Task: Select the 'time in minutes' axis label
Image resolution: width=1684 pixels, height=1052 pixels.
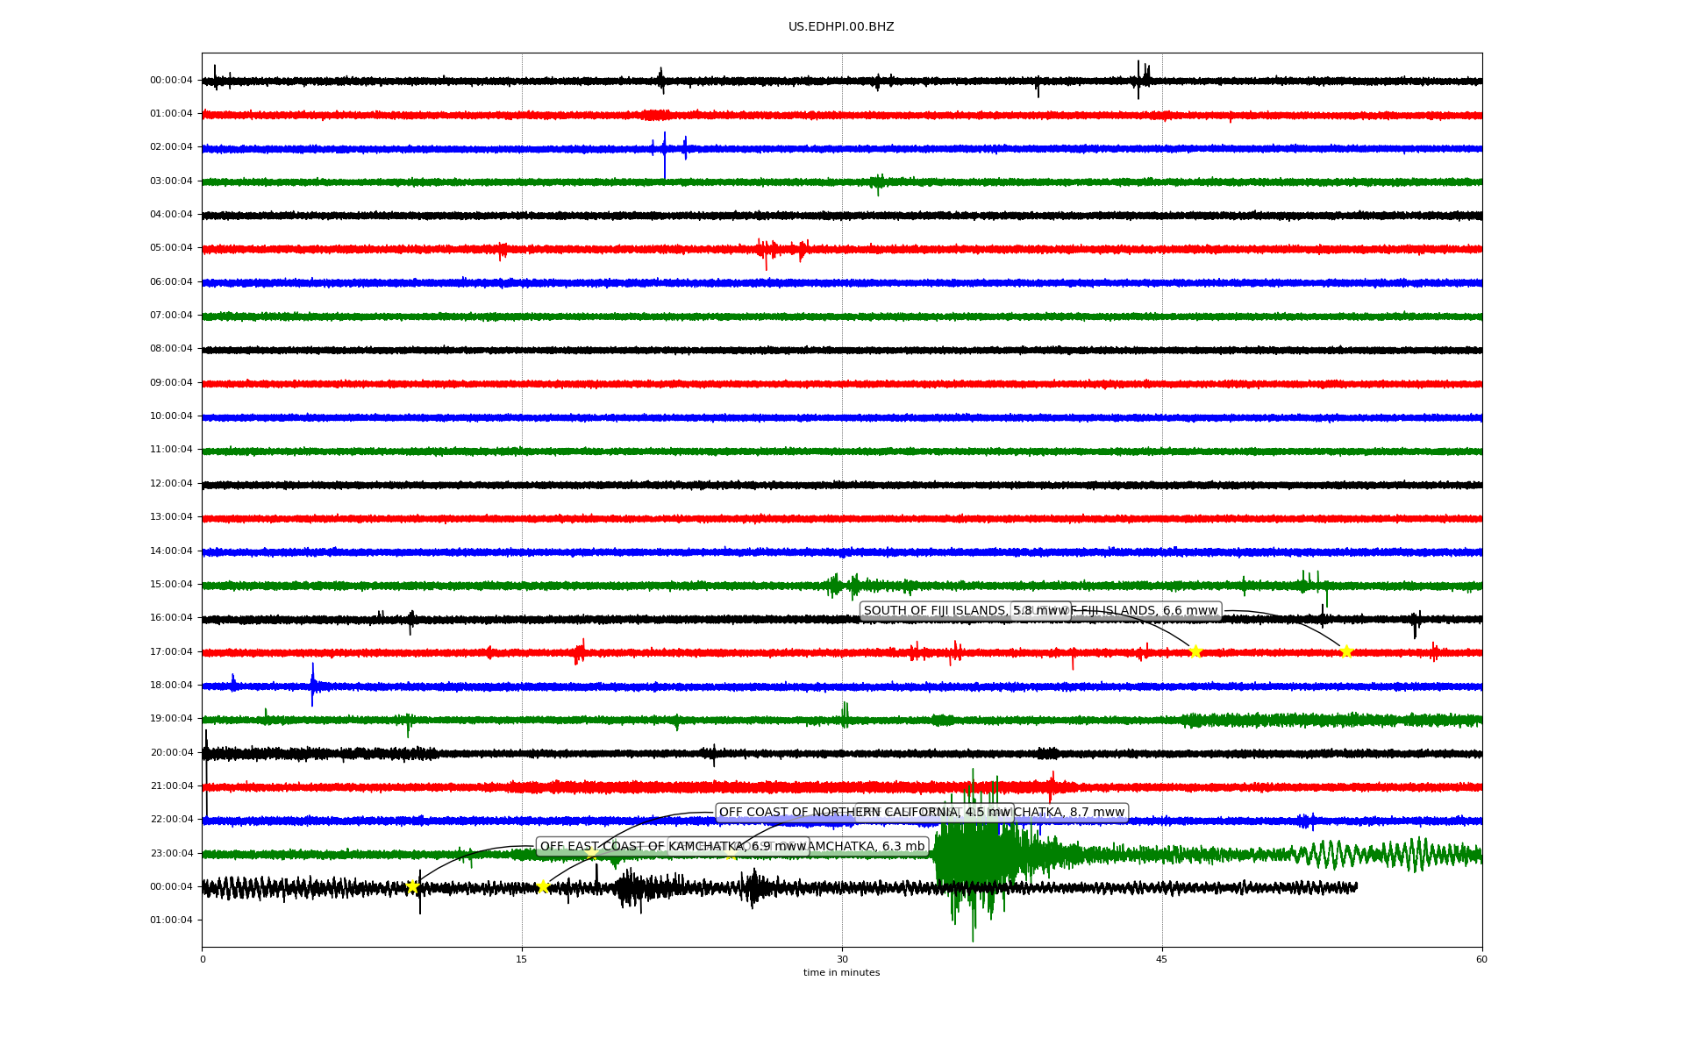Action: 841,973
